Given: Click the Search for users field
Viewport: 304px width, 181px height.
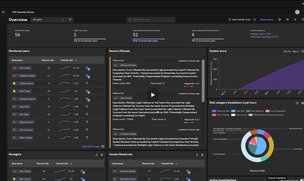Looking at the screenshot, I should pyautogui.click(x=151, y=19).
